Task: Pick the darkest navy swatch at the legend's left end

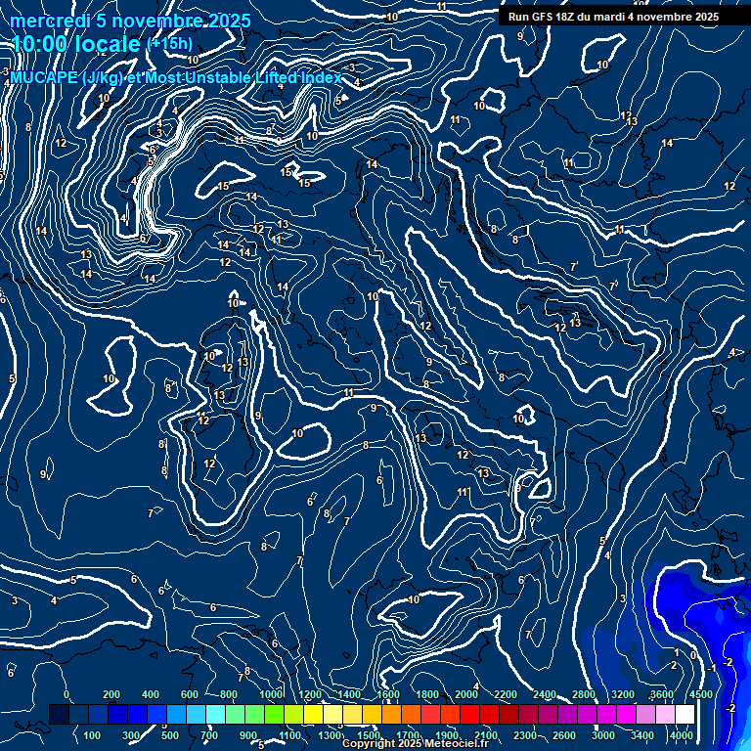Action: [59, 714]
